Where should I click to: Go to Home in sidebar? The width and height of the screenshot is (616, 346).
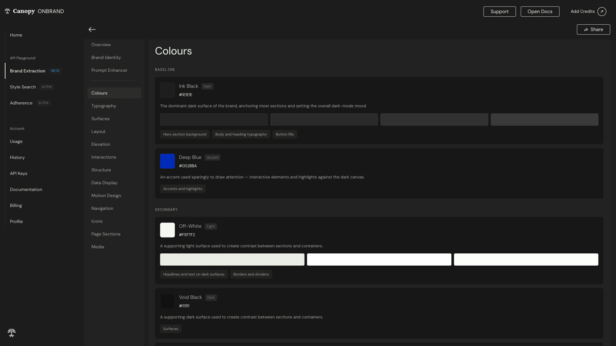tap(16, 35)
